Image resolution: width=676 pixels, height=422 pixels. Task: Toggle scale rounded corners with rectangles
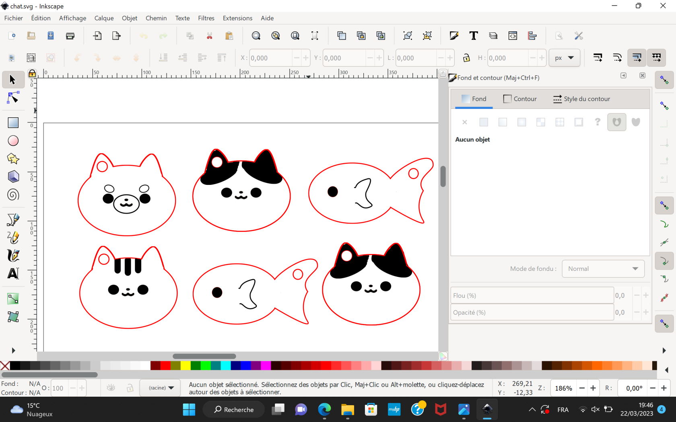617,58
